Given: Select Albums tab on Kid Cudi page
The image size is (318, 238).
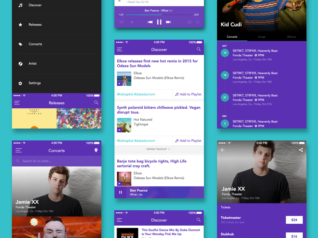Looking at the screenshot, I should (x=291, y=37).
